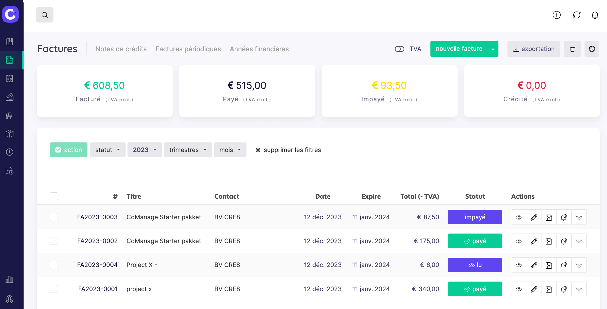Screen dimensions: 607x309
Task: Check the FA2023-0003 row checkbox
Action: (x=54, y=217)
